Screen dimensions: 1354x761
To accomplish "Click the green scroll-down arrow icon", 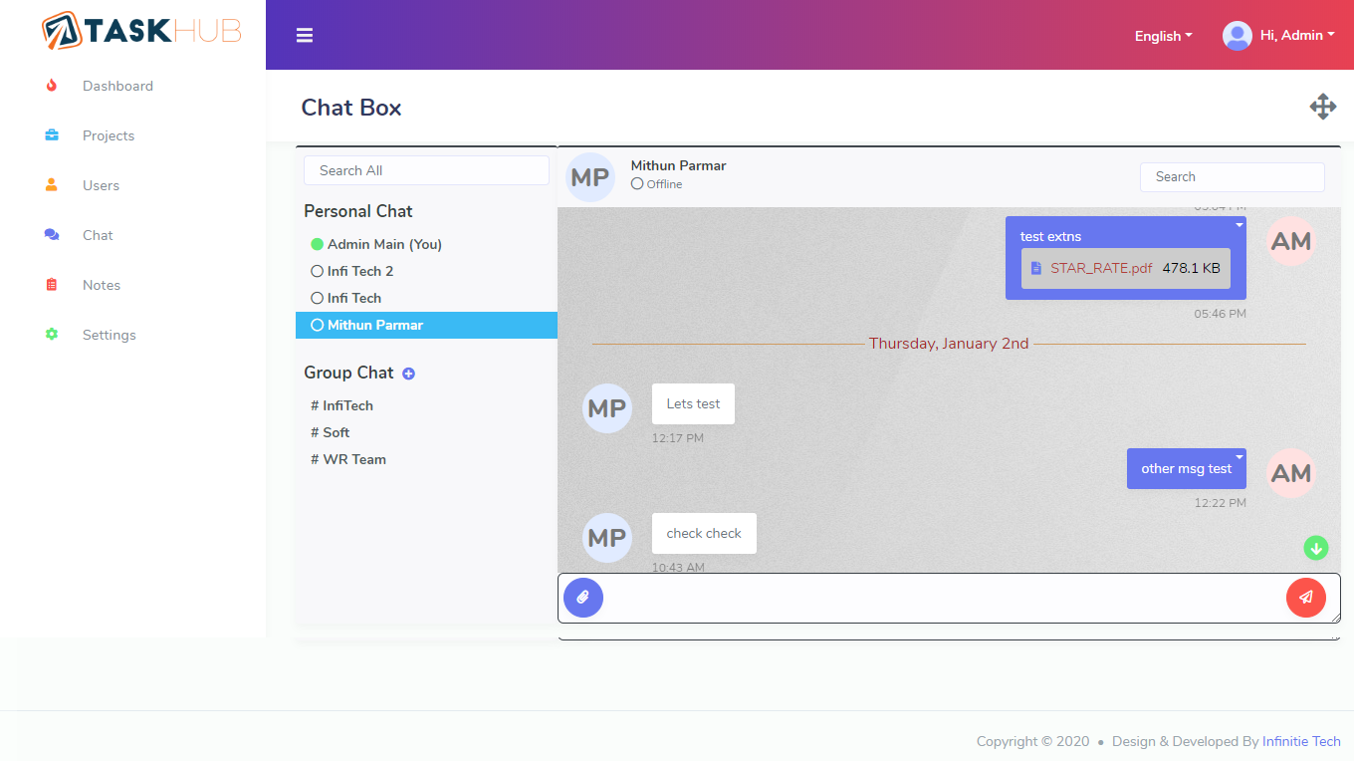I will click(x=1316, y=548).
